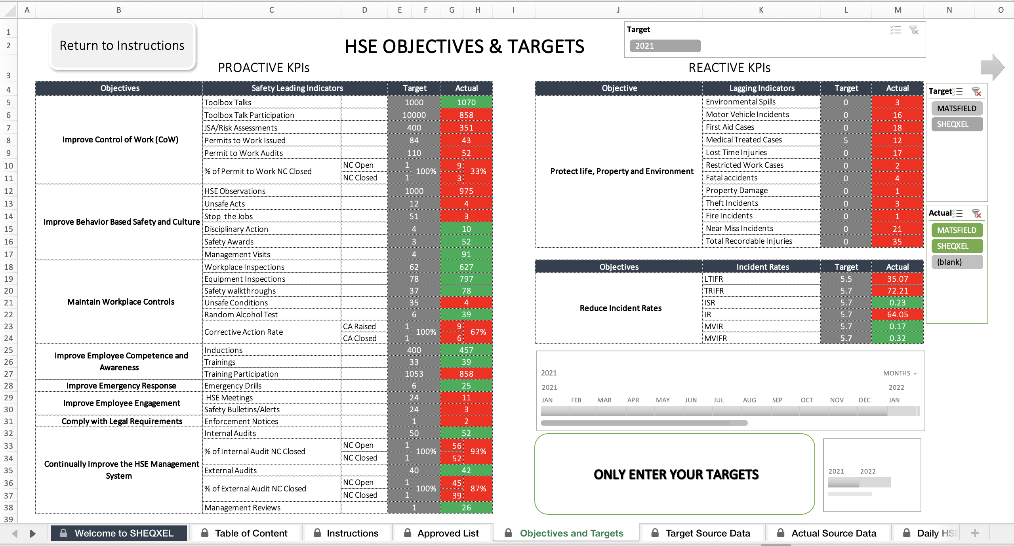
Task: Select the Objectives and Targets sheet tab
Action: tap(566, 533)
